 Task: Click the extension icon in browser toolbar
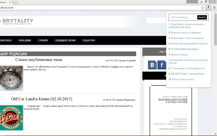(x=209, y=7)
